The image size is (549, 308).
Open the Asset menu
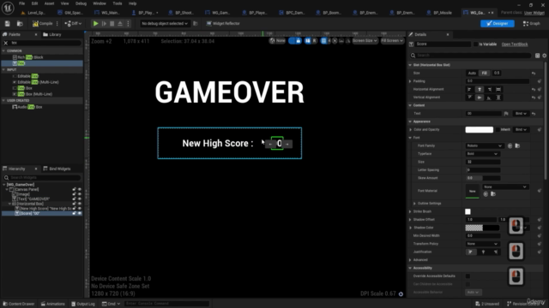pyautogui.click(x=50, y=3)
